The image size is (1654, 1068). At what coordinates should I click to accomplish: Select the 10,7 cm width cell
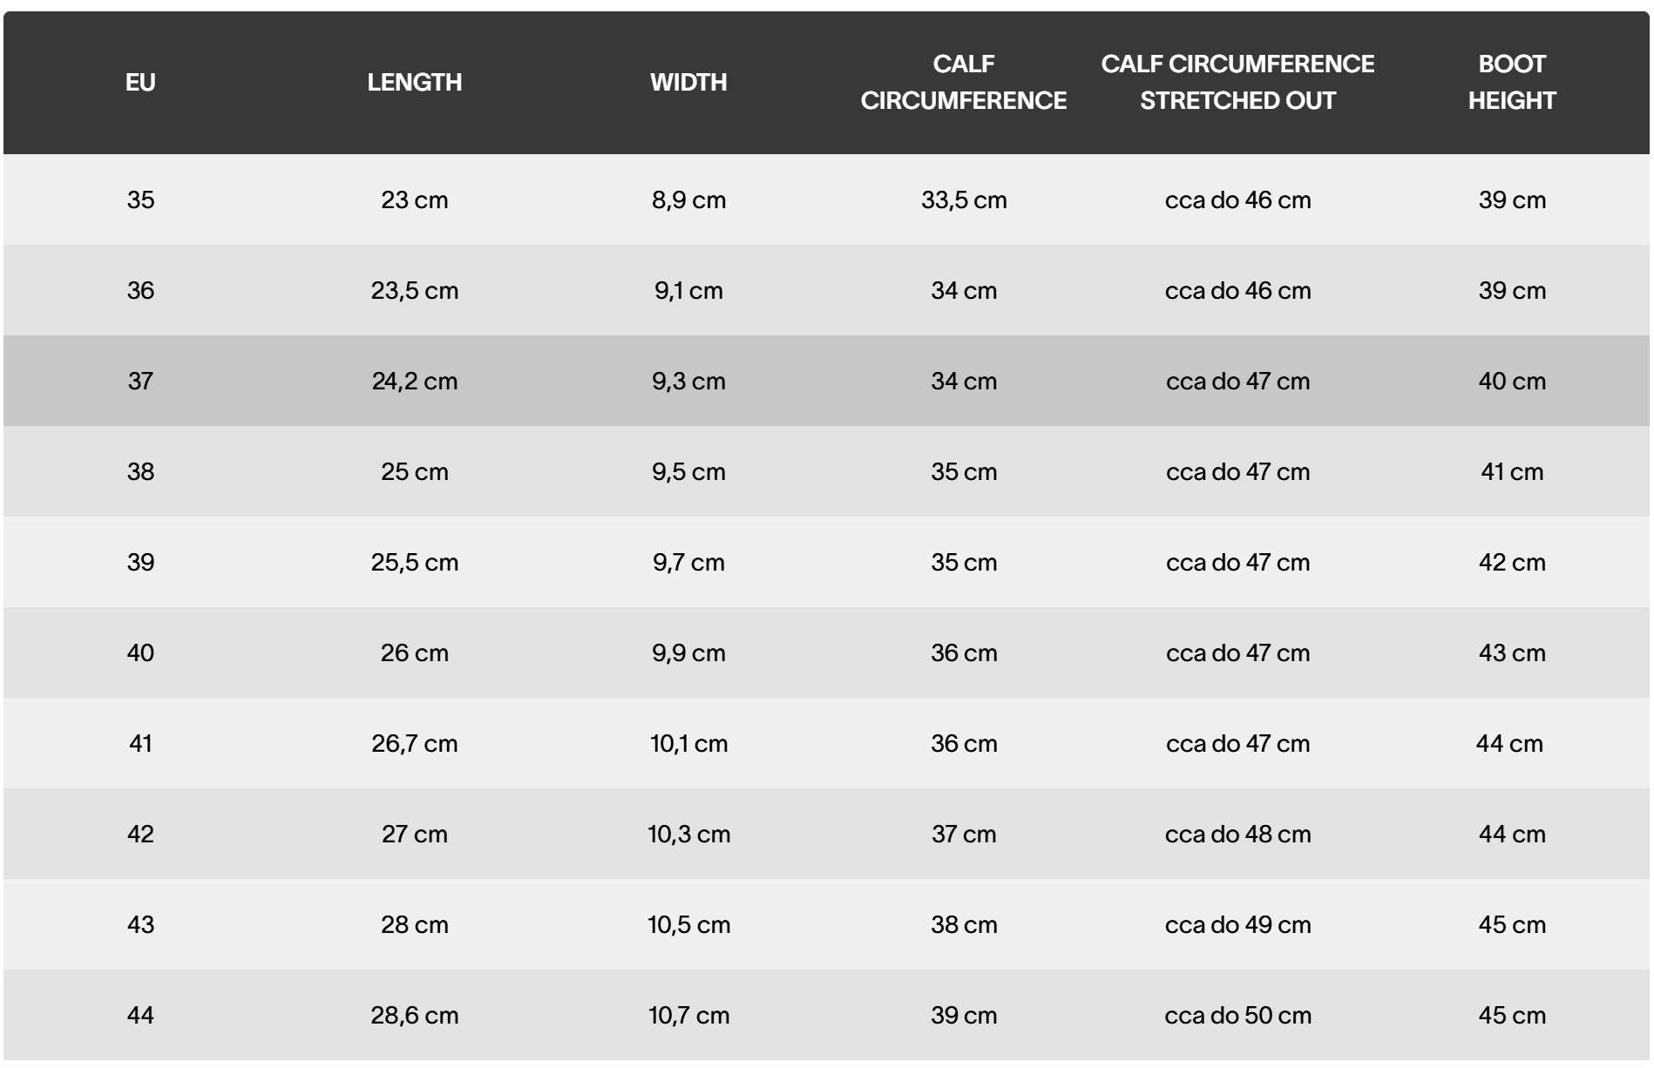tap(688, 1016)
